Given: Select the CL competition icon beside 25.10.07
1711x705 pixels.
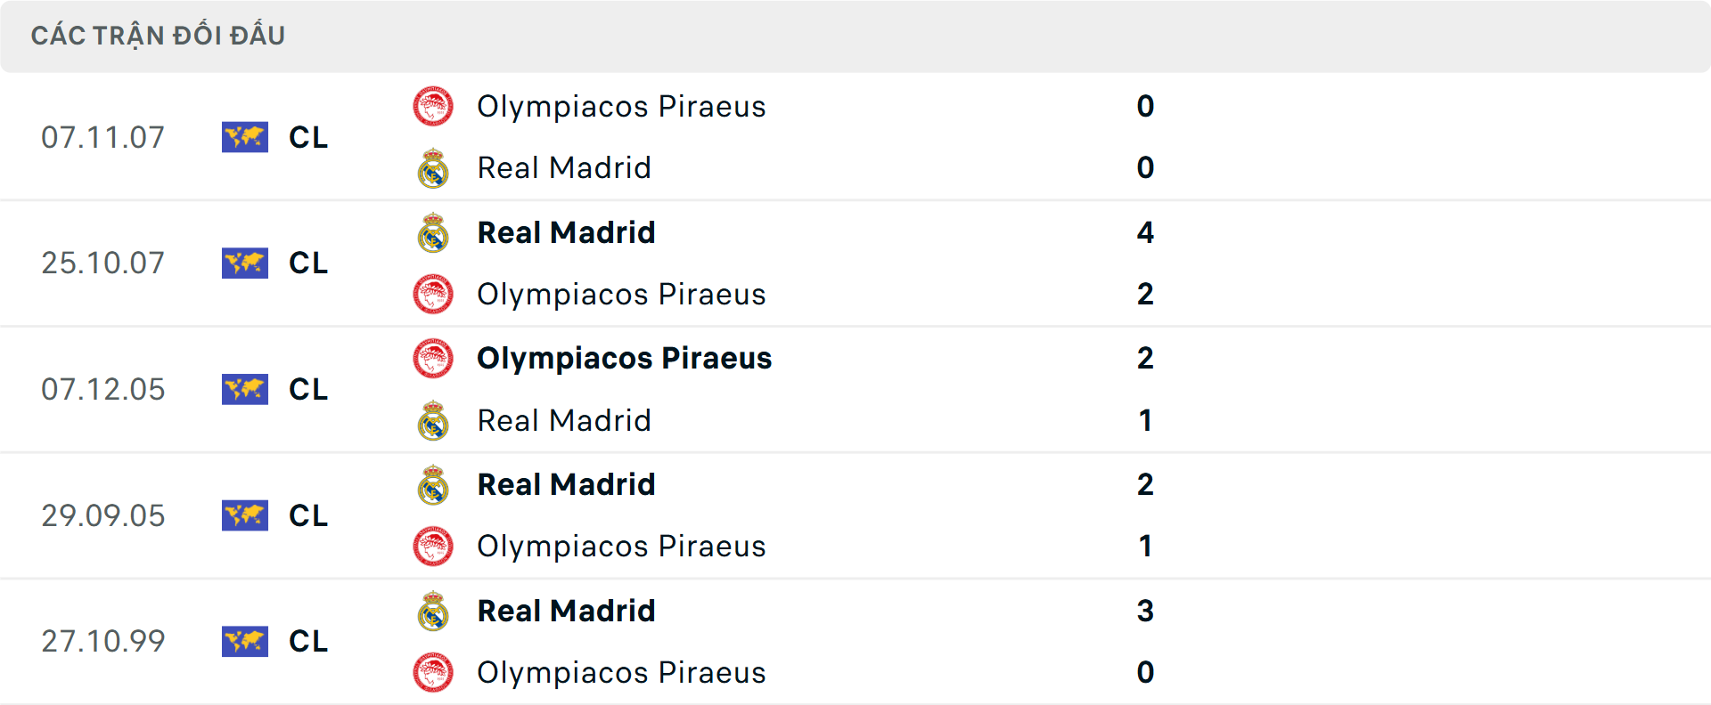Looking at the screenshot, I should coord(245,263).
